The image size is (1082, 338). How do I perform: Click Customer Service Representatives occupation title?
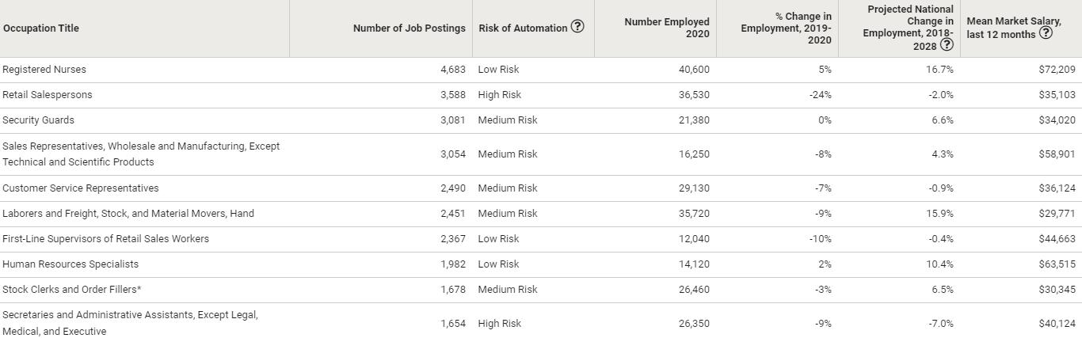click(x=81, y=188)
